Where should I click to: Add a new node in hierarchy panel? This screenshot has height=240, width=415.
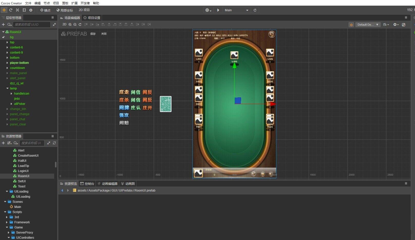[3, 24]
